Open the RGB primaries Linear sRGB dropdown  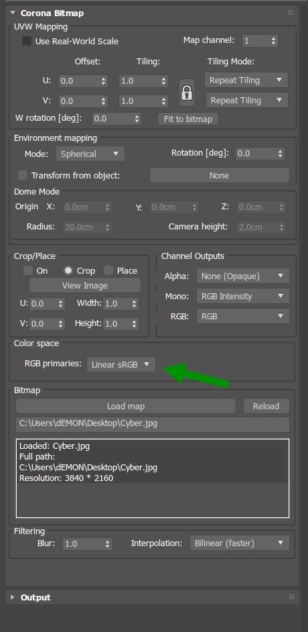(x=121, y=364)
